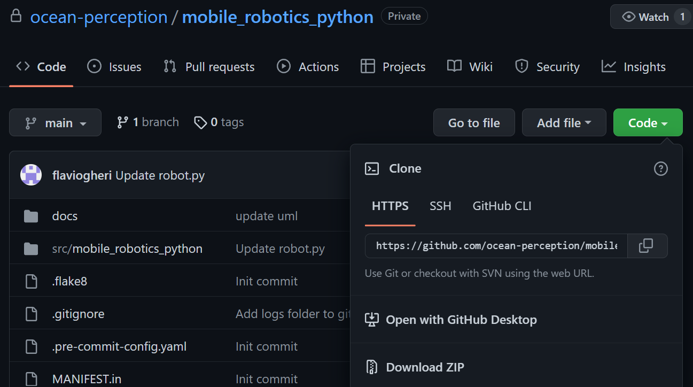693x387 pixels.
Task: Open with GitHub Desktop
Action: (461, 320)
